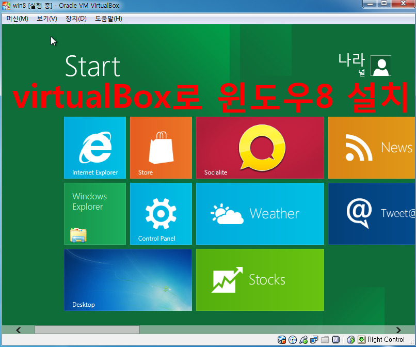Open the 장치(D) menu
This screenshot has height=347, width=416.
76,19
